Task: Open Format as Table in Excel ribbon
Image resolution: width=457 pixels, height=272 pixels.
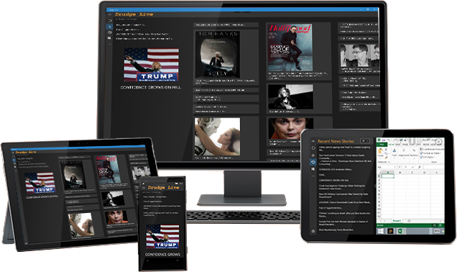Action: point(430,153)
